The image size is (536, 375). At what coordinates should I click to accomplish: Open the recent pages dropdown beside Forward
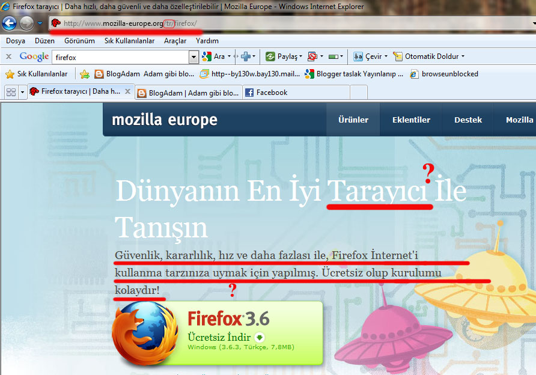pyautogui.click(x=40, y=23)
